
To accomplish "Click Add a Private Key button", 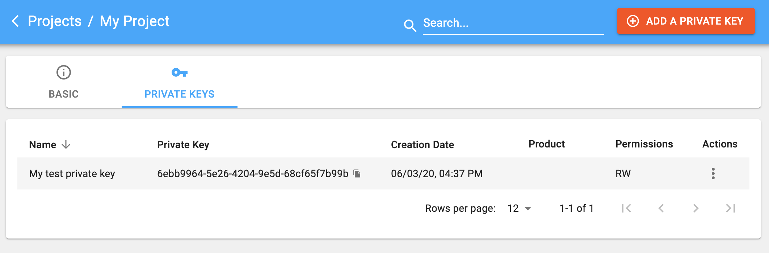I will pyautogui.click(x=686, y=21).
